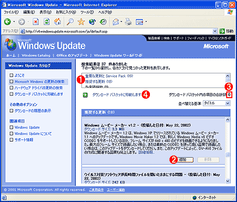Open the ユーザー補助 footer link
The width and height of the screenshot is (237, 202).
[x=116, y=190]
